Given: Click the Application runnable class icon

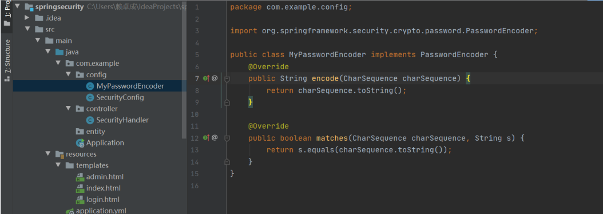Looking at the screenshot, I should [x=80, y=143].
